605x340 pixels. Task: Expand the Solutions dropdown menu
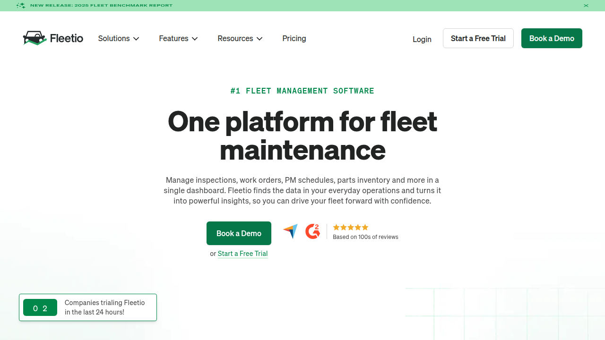[x=119, y=38]
